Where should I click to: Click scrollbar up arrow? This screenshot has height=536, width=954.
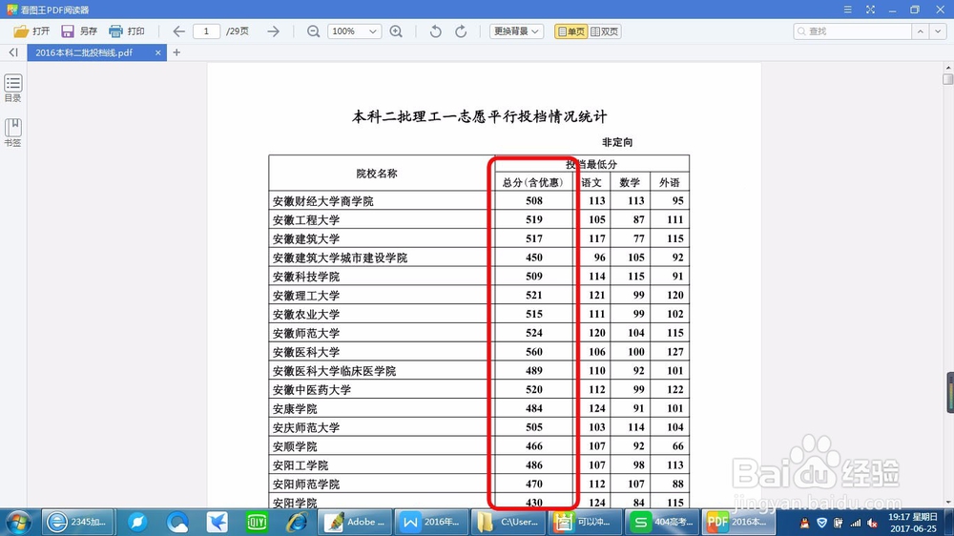coord(948,67)
